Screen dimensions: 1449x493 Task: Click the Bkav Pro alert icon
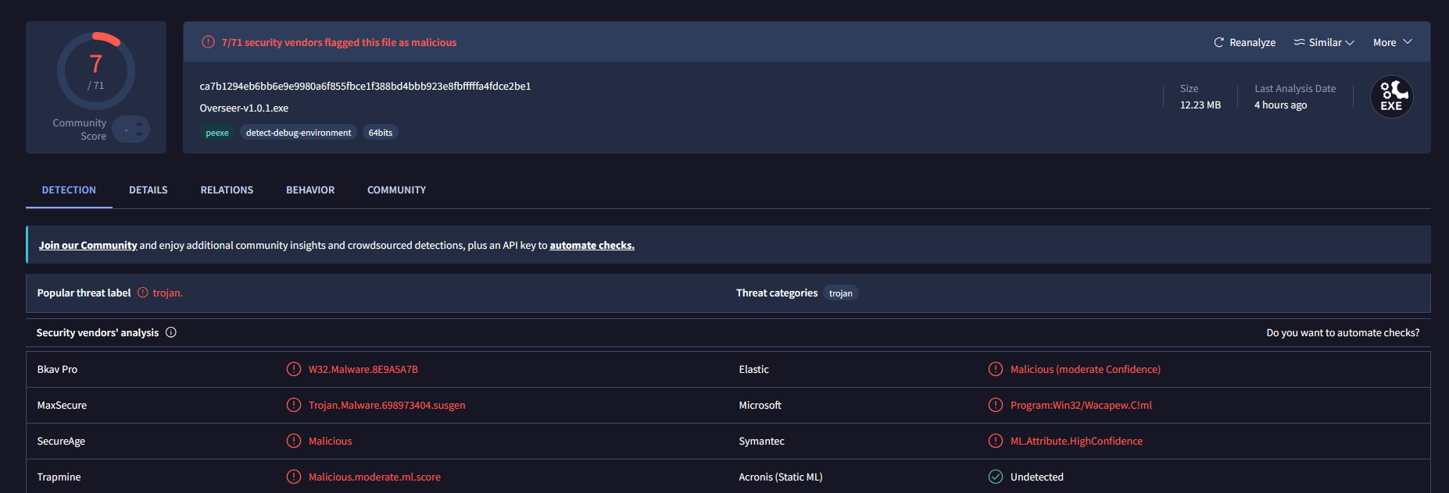coord(294,369)
